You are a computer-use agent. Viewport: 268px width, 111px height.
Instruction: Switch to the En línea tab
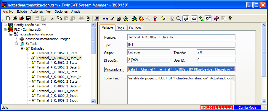tap(135, 28)
